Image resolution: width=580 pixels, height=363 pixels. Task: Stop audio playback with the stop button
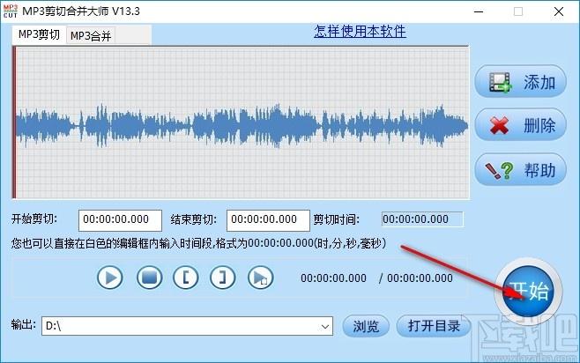pyautogui.click(x=149, y=278)
